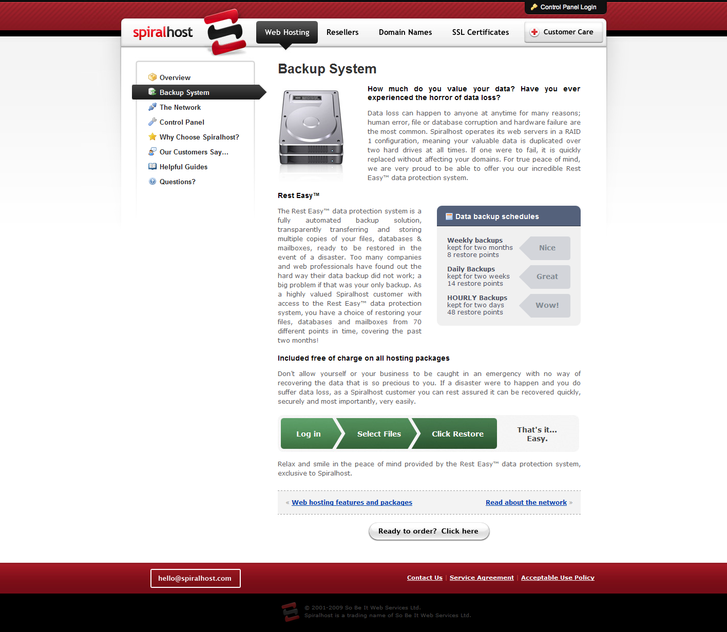Click the calendar icon in Data backup schedules header
727x632 pixels.
[x=449, y=216]
